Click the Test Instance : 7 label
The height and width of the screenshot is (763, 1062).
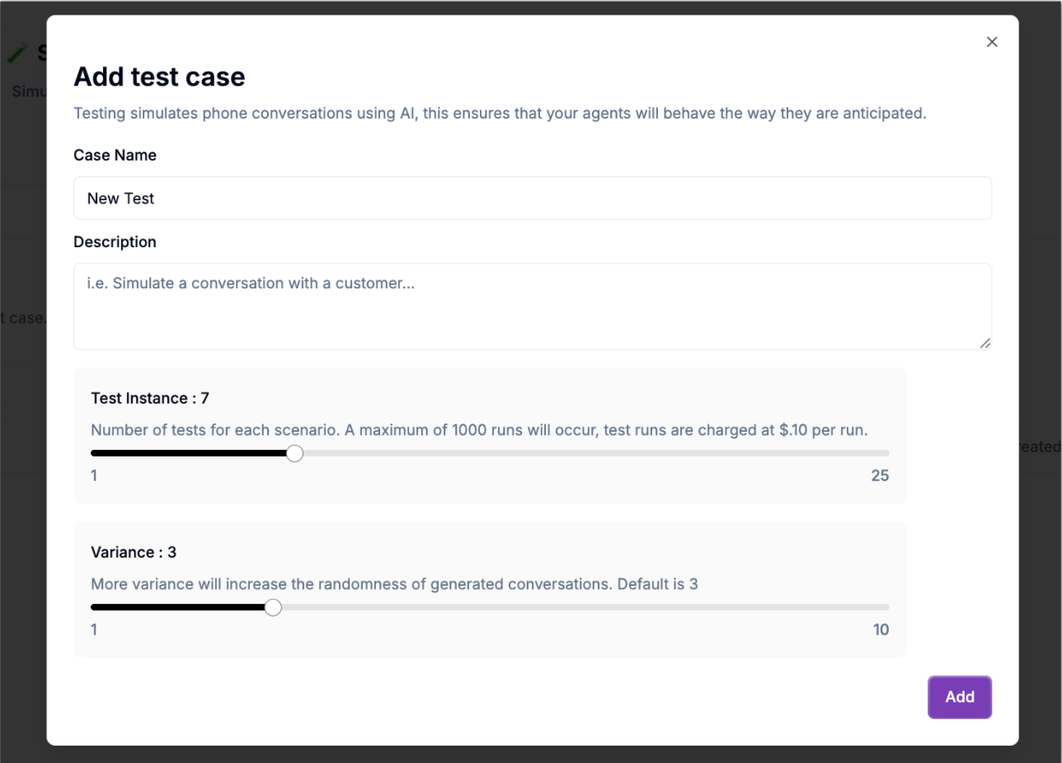(150, 398)
